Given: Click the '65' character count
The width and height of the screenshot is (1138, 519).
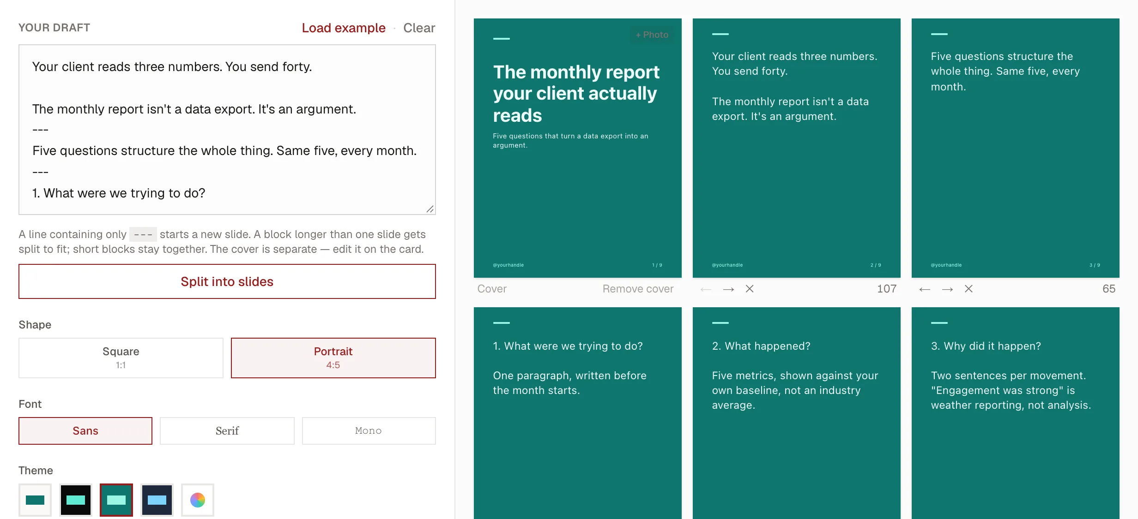Looking at the screenshot, I should click(1109, 289).
